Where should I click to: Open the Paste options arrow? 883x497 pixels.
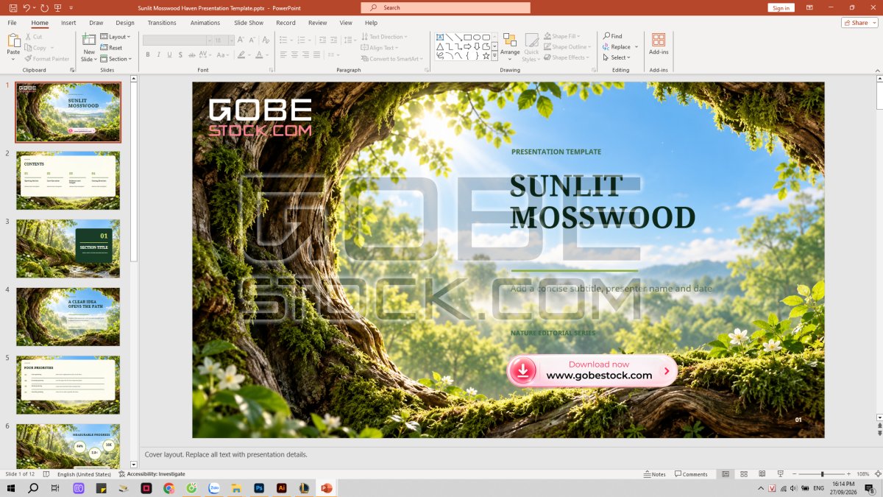pyautogui.click(x=13, y=59)
